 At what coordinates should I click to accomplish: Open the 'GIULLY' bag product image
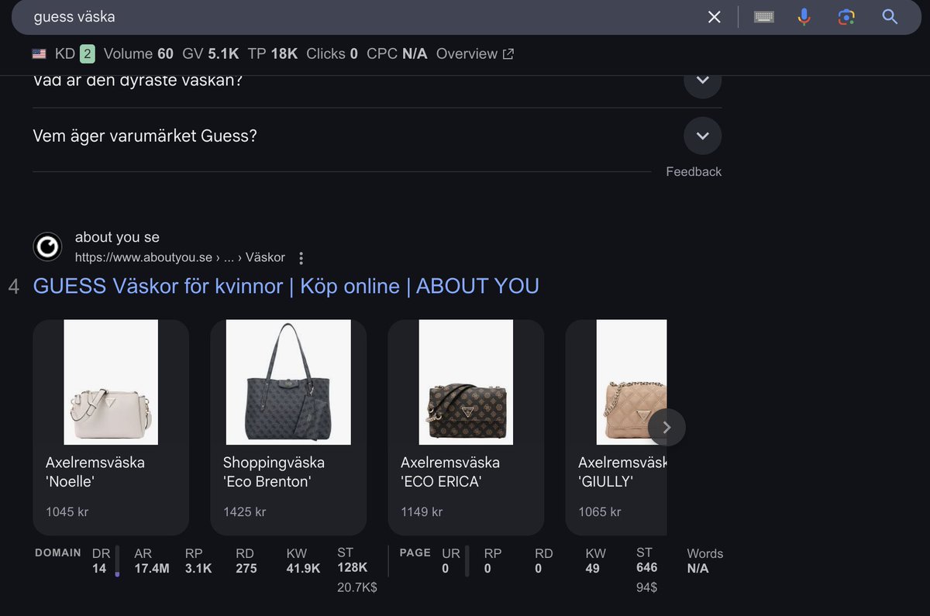click(x=631, y=383)
